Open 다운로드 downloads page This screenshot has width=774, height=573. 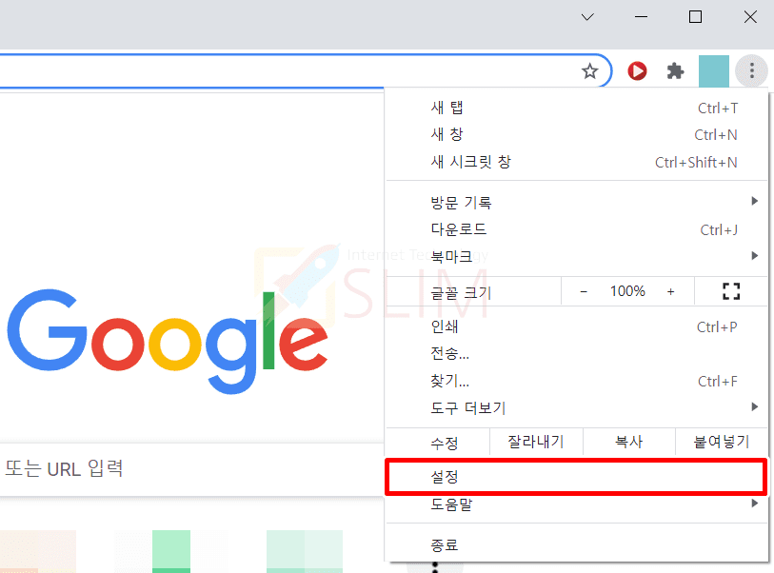[577, 229]
